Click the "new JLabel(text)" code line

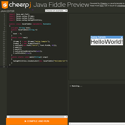[x=27, y=43]
